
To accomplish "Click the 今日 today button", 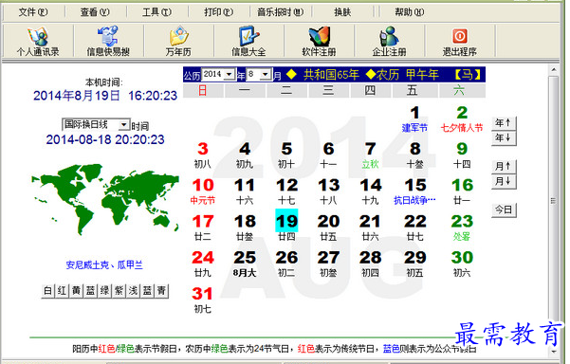I will 504,209.
